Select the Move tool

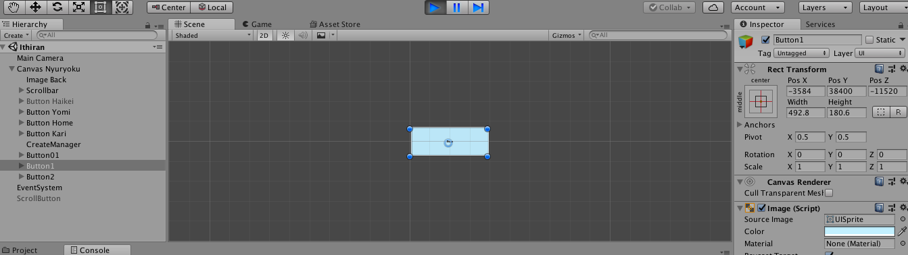(x=36, y=7)
